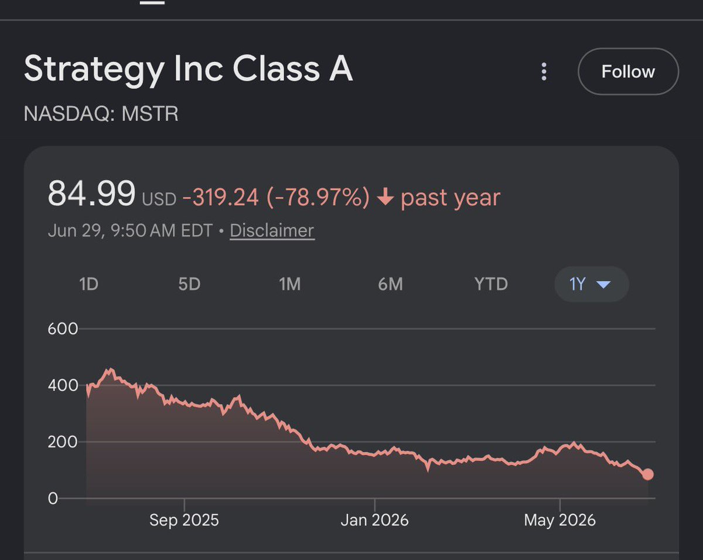Click the dropdown arrow beside 1Y

coord(603,285)
